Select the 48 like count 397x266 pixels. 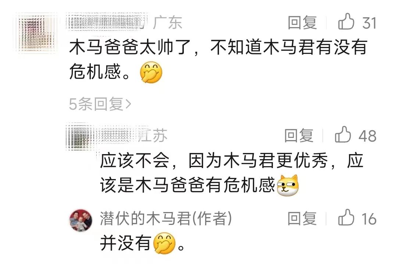point(367,136)
